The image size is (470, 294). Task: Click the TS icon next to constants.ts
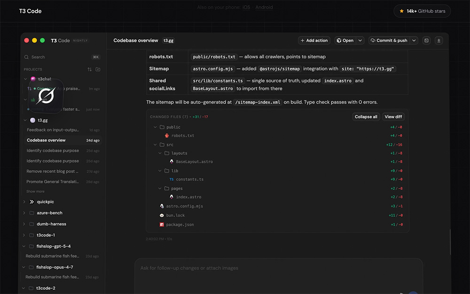click(x=172, y=179)
